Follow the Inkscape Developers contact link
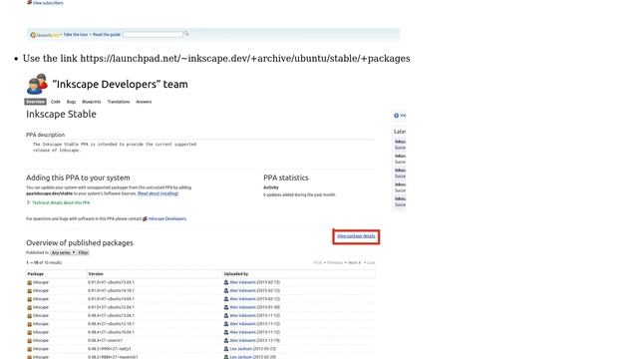This screenshot has width=638, height=359. (166, 219)
